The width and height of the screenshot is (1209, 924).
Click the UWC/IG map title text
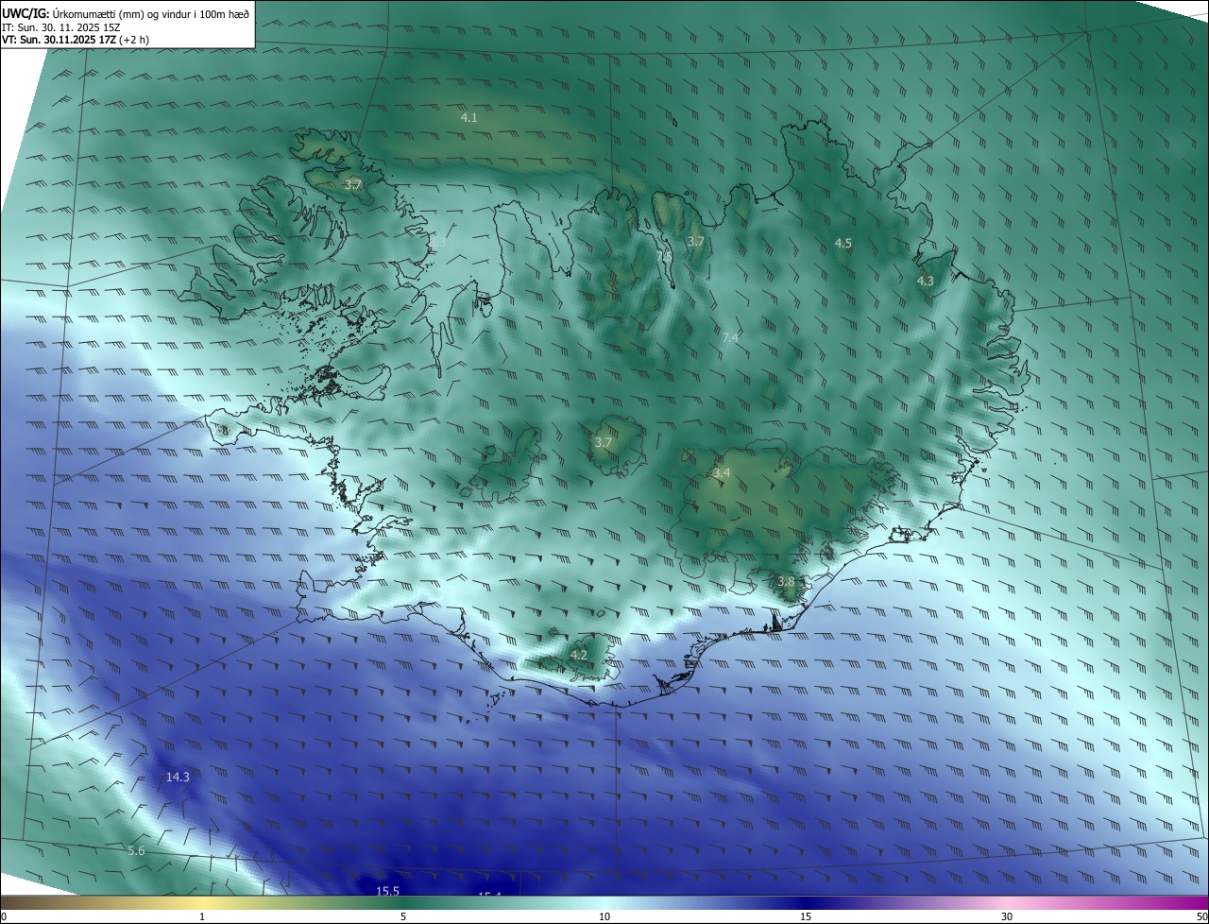(126, 13)
